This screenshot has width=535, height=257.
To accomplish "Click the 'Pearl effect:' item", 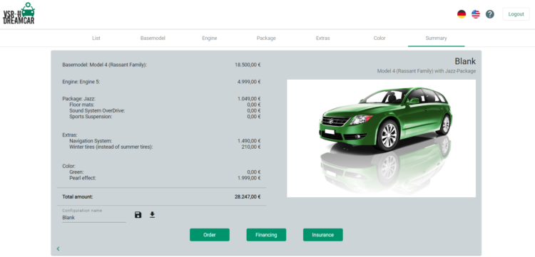I will pos(83,178).
